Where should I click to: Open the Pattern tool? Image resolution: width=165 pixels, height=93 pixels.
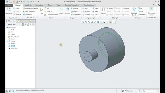103,11
